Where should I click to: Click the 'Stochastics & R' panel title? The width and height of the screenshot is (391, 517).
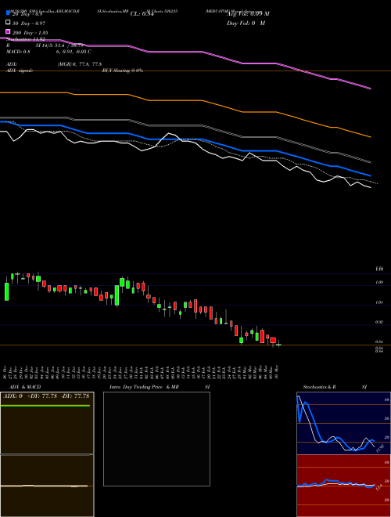[319, 387]
